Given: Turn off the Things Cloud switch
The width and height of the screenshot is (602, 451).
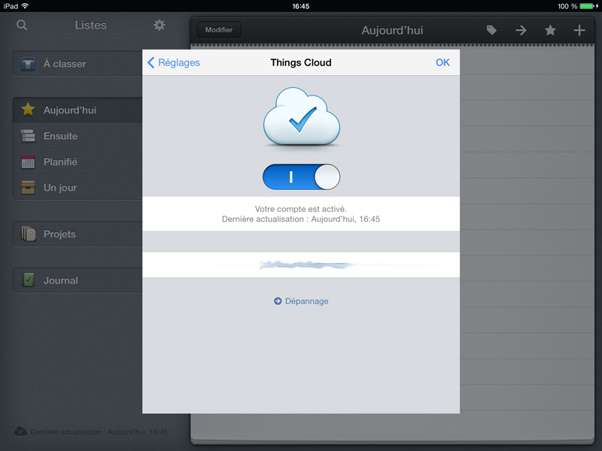Looking at the screenshot, I should coord(302,177).
